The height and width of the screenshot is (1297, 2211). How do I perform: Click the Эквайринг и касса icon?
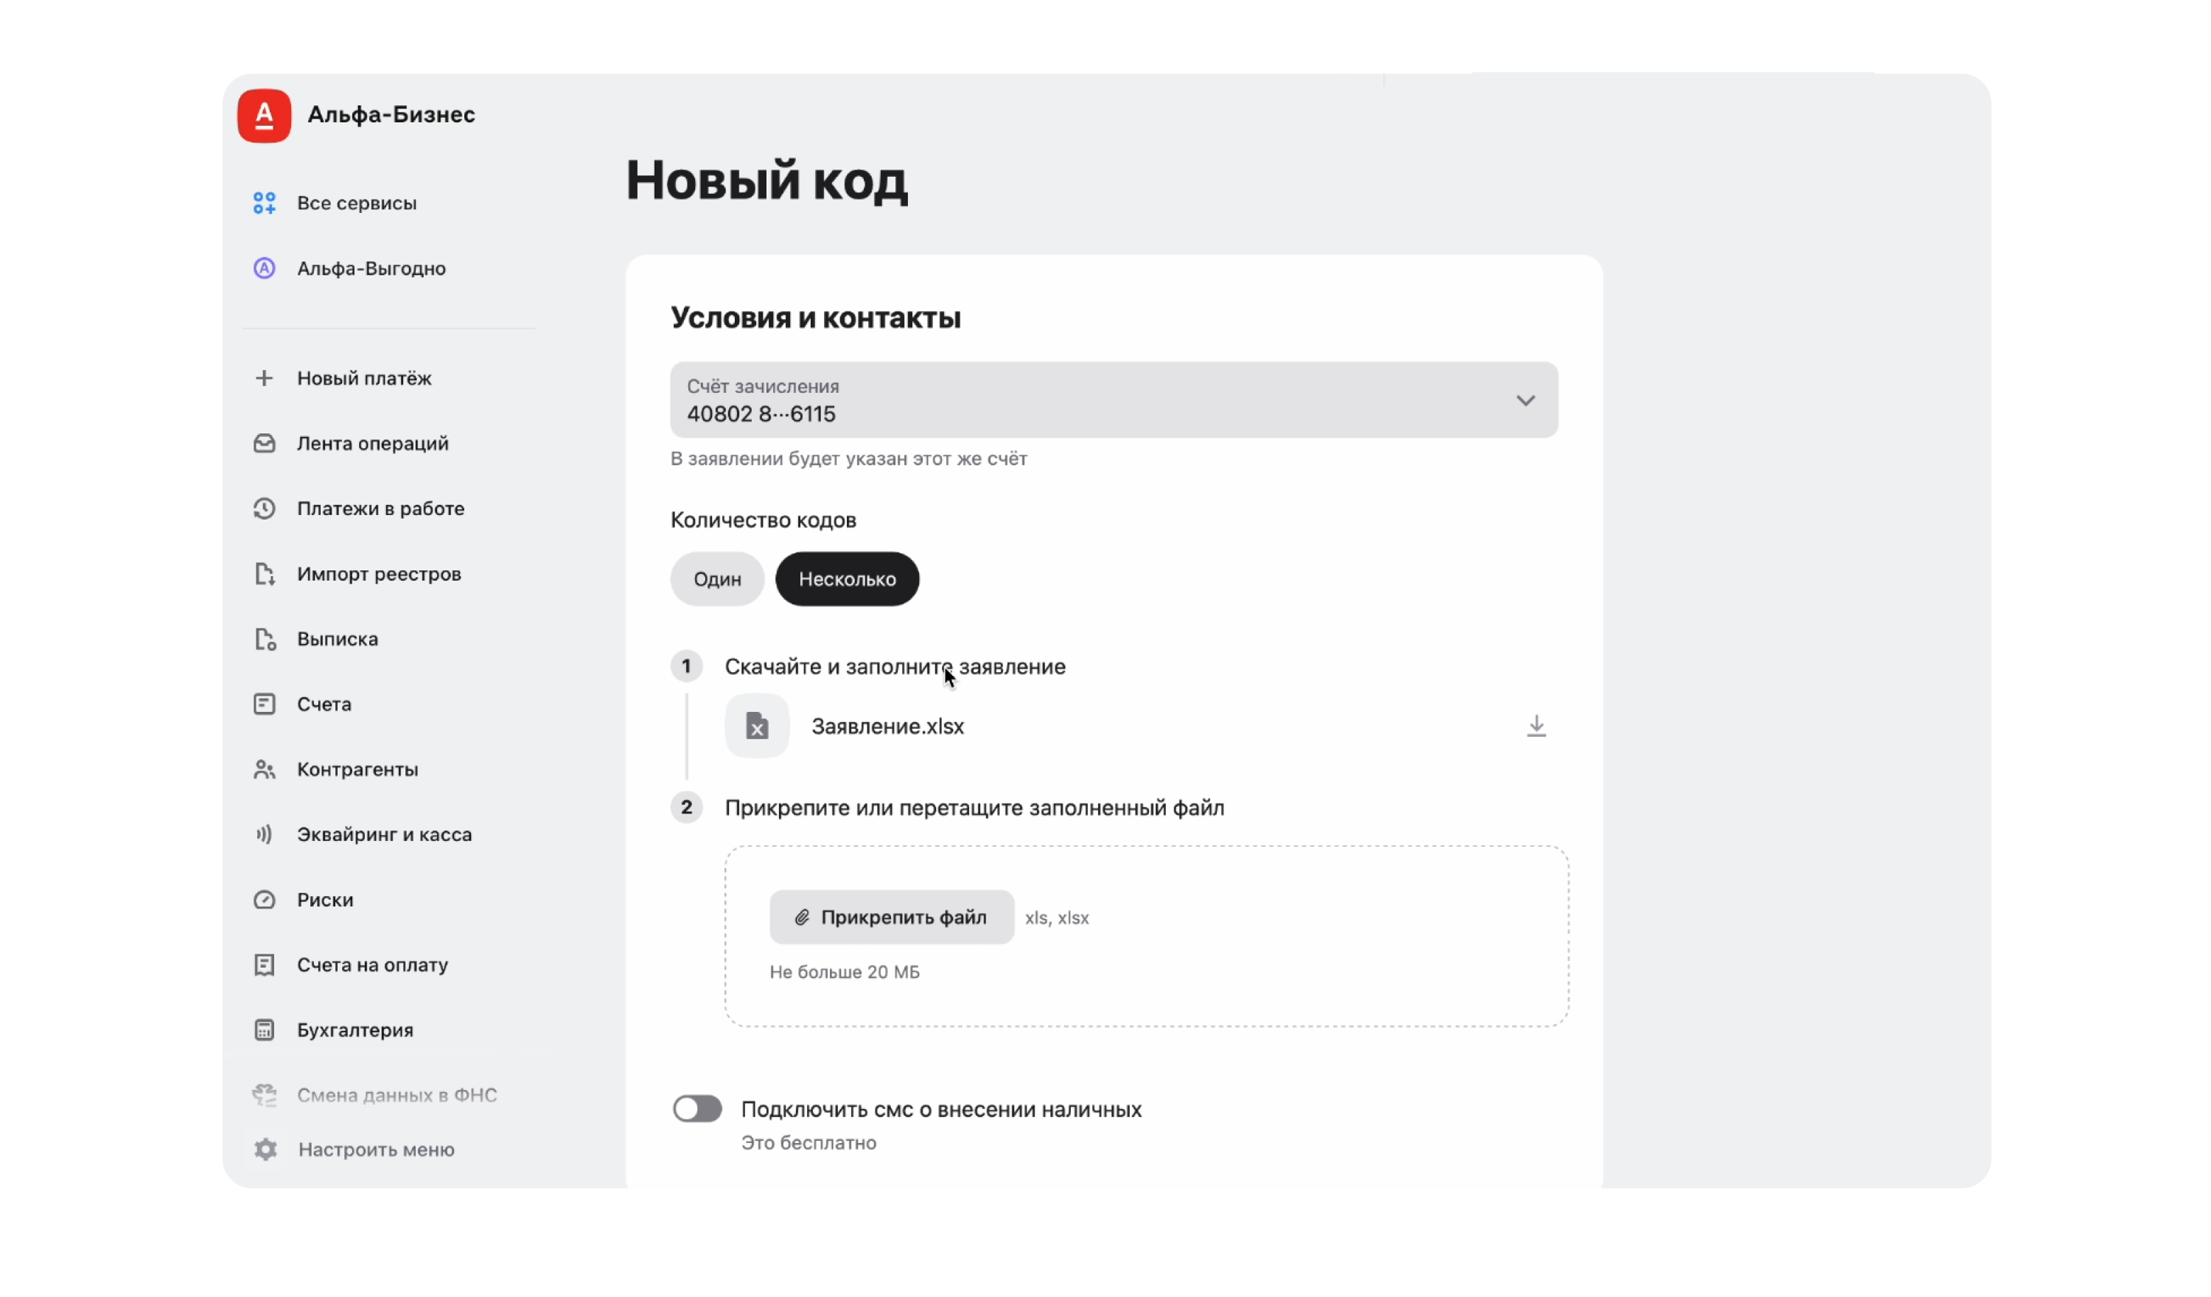pyautogui.click(x=264, y=834)
